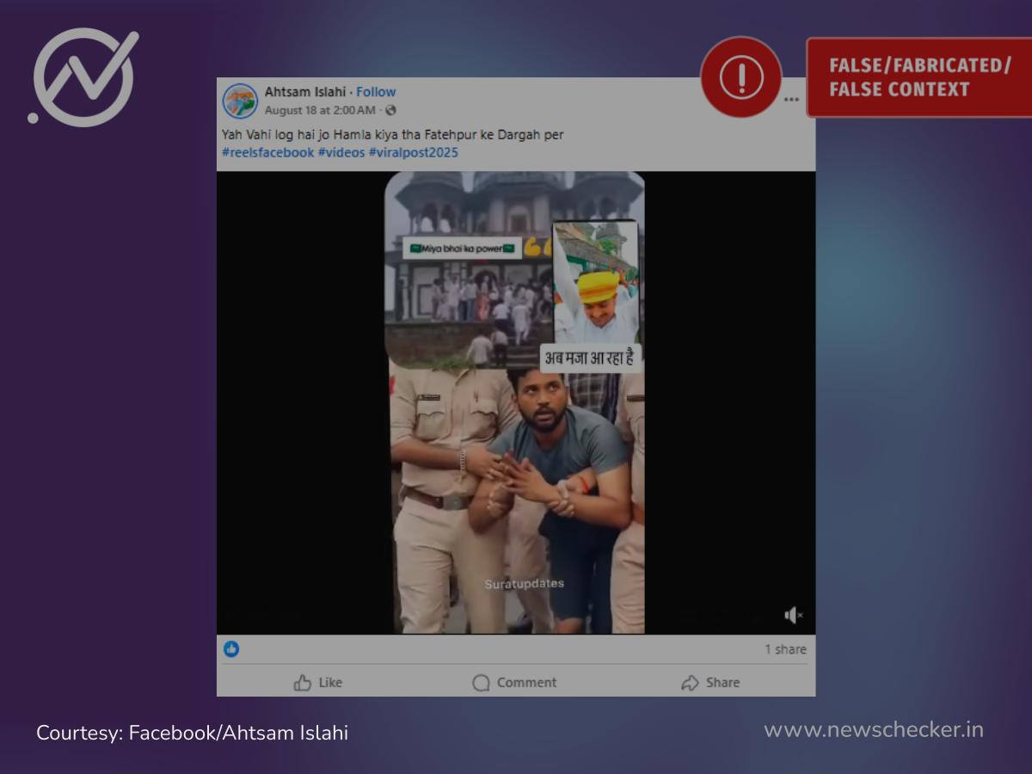Screen dimensions: 1032x774
Task: Share the post using the Share button
Action: coord(710,682)
